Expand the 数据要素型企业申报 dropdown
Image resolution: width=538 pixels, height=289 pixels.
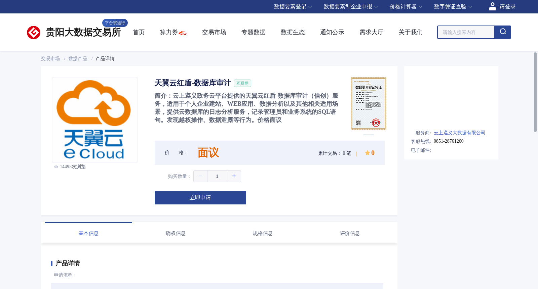(351, 7)
